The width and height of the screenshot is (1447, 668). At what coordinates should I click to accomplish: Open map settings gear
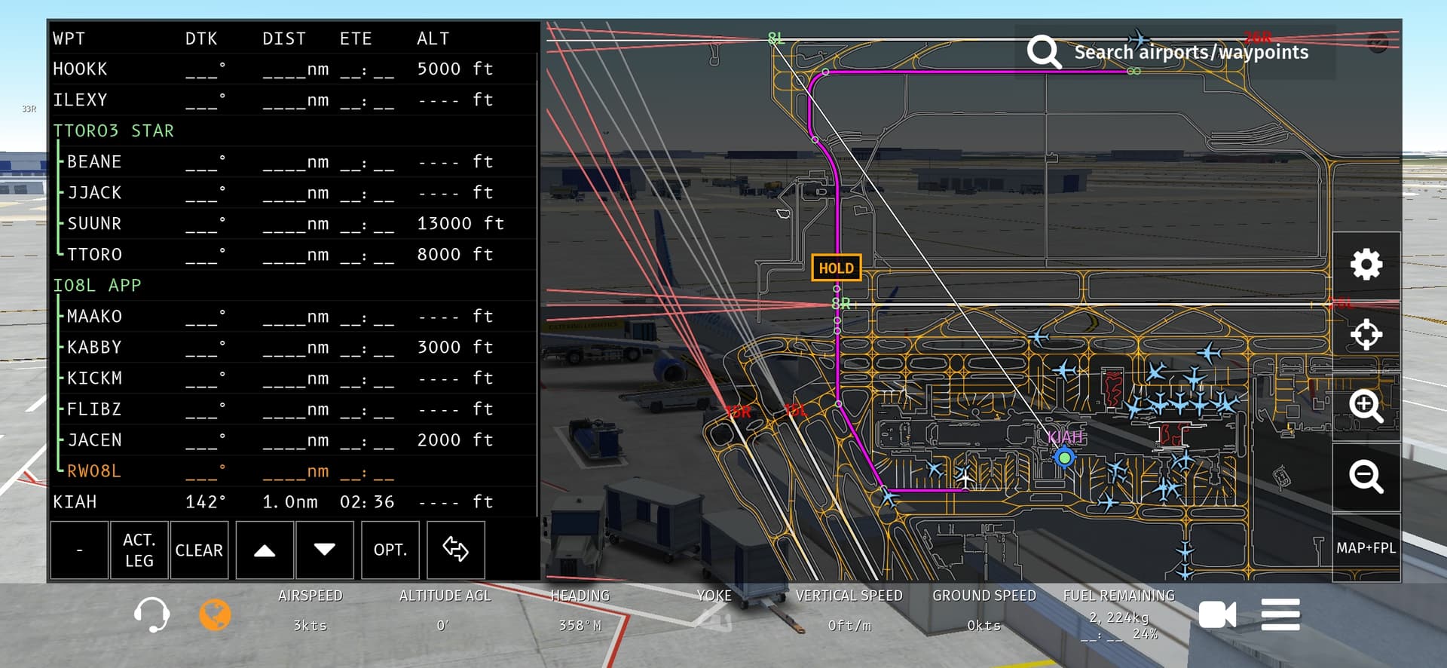tap(1366, 265)
